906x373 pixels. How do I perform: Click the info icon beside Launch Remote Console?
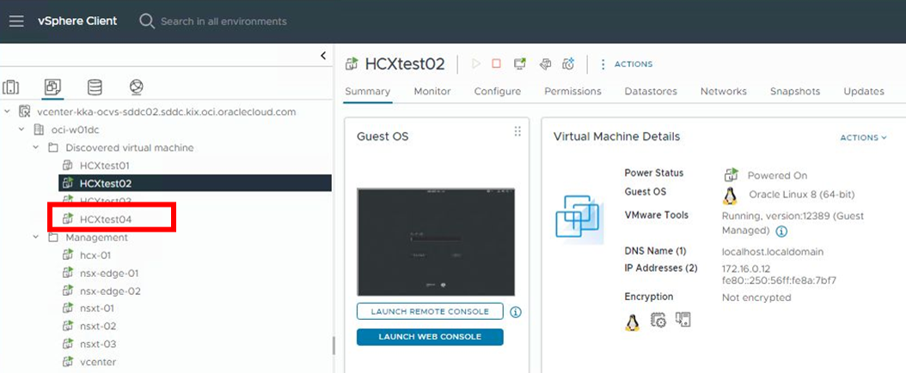point(516,312)
